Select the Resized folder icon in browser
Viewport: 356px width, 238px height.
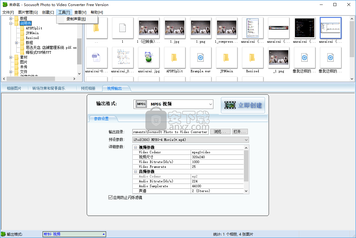point(252,58)
